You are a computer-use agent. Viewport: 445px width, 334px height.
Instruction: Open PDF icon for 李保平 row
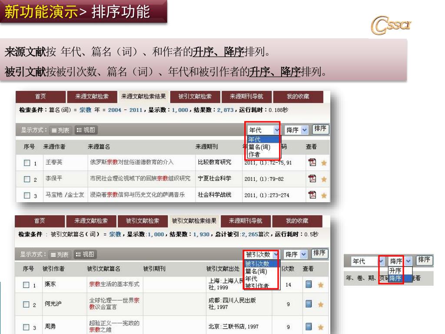pos(312,179)
